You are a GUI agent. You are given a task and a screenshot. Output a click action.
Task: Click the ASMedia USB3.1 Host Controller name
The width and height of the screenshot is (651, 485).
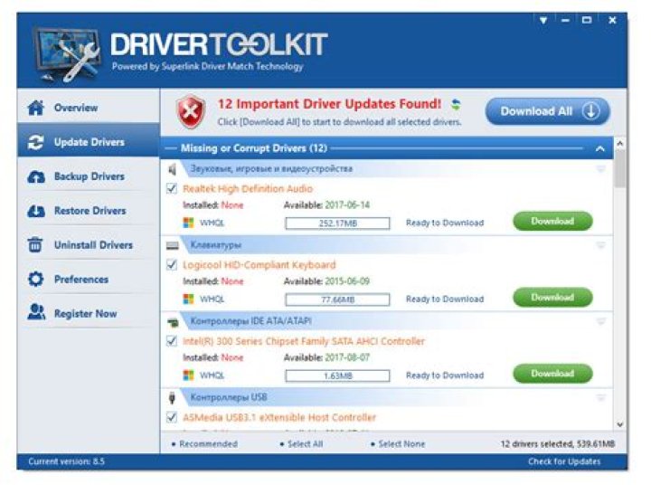tap(279, 417)
